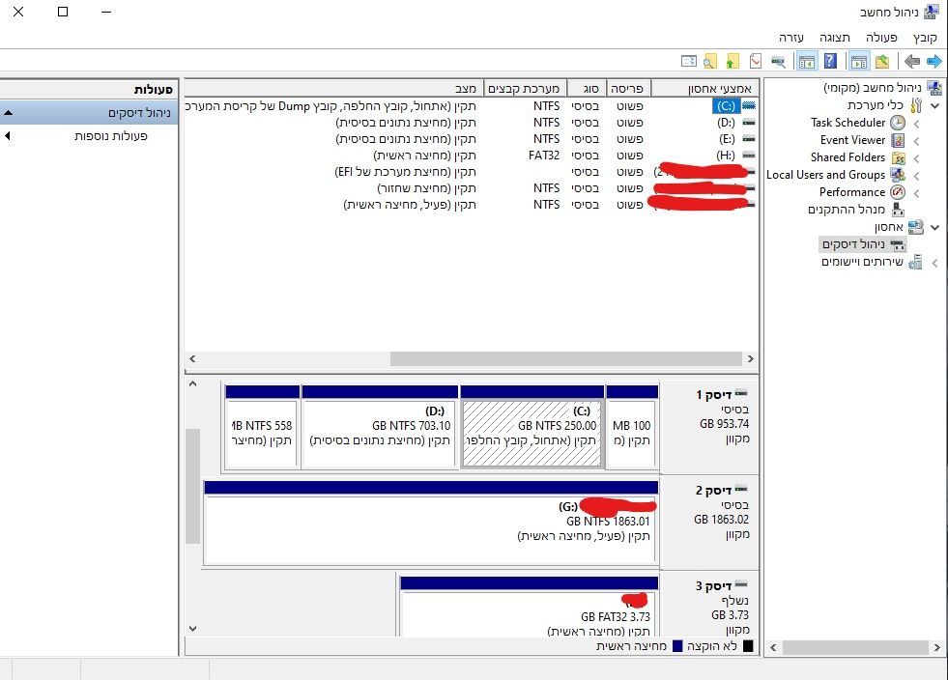Expand the שירותים ויישומים tree node
The width and height of the screenshot is (948, 680).
(934, 263)
